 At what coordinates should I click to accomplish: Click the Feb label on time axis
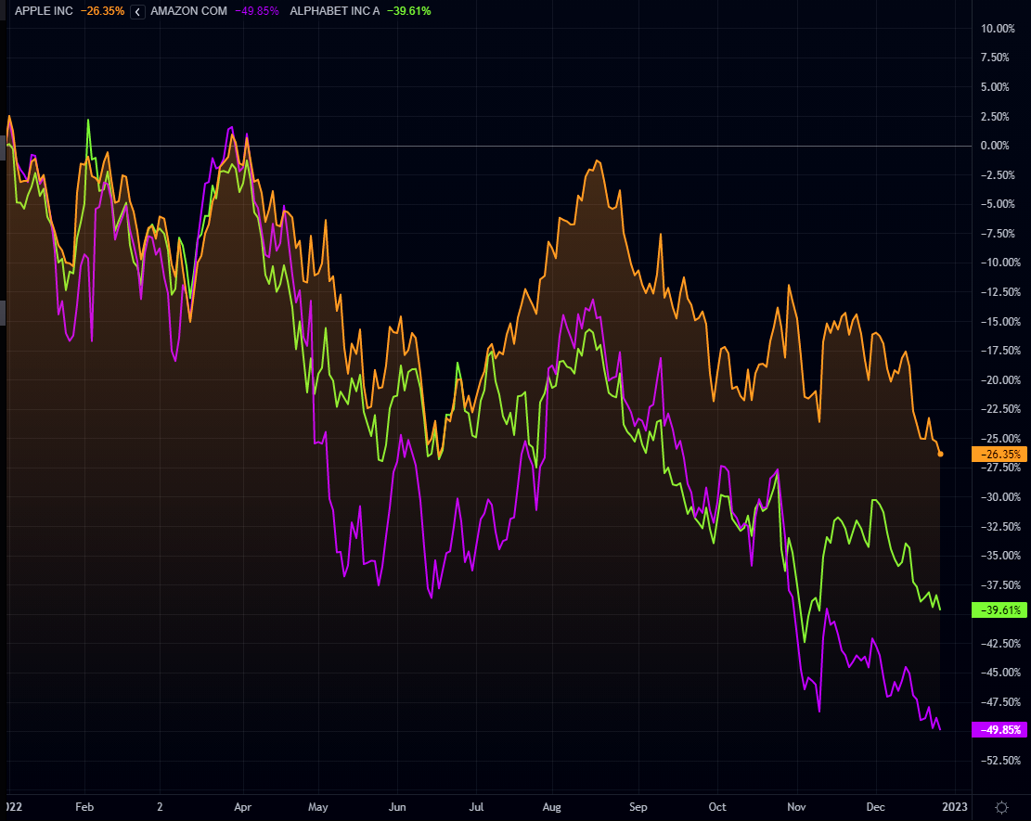[84, 806]
